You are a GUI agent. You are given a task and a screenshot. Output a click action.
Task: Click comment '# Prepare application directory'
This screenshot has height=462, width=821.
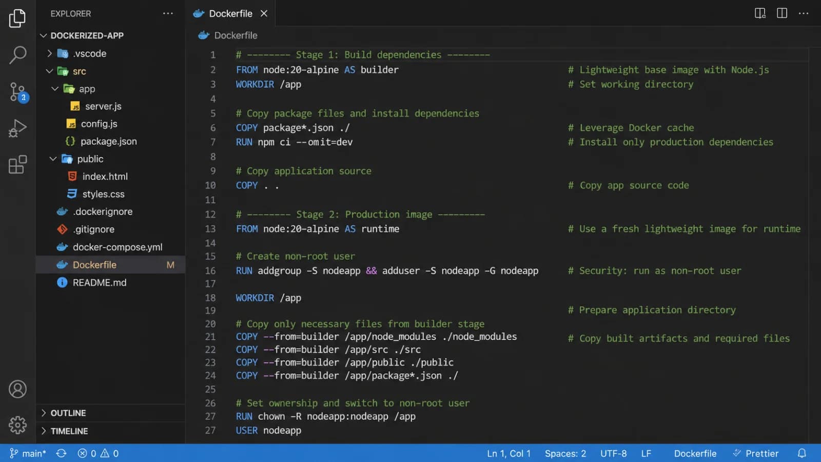tap(652, 310)
